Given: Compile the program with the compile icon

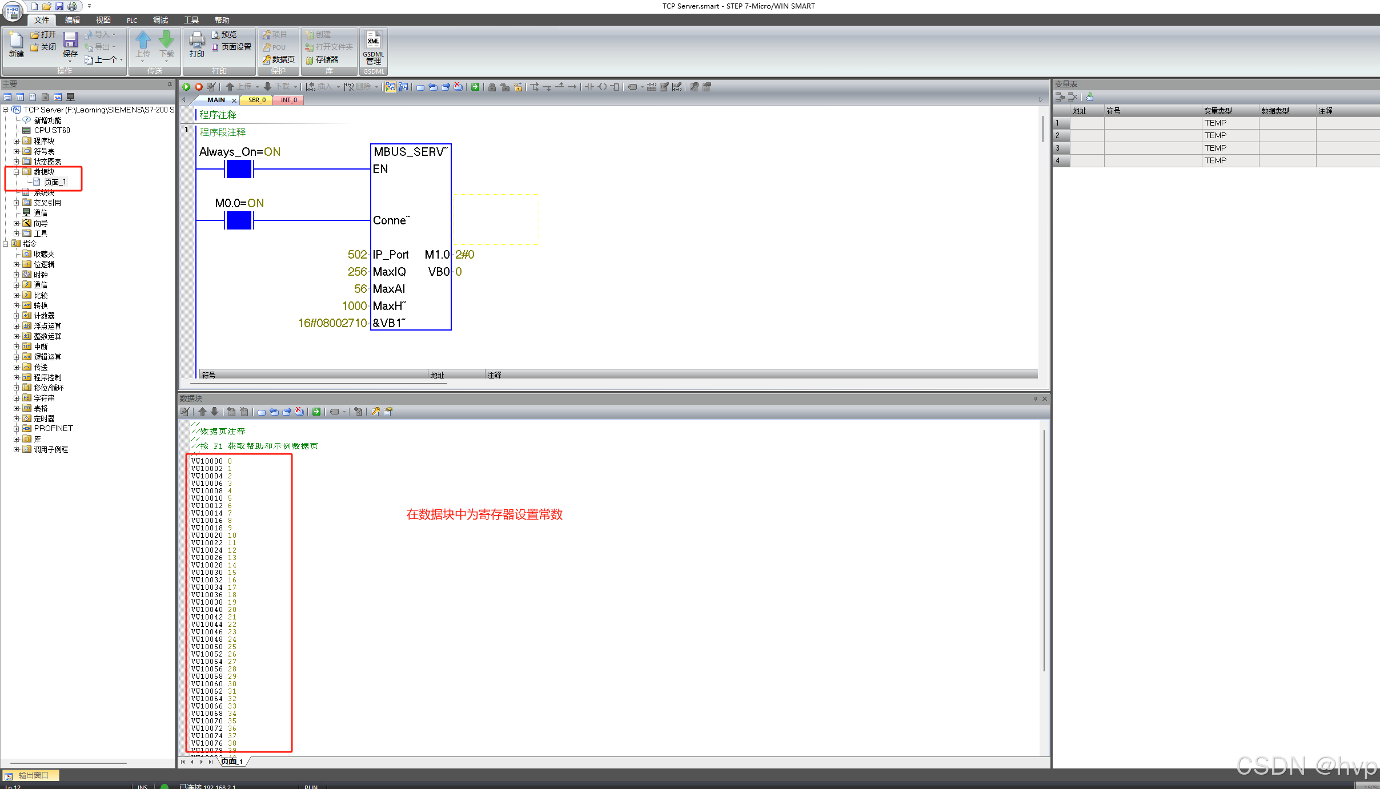Looking at the screenshot, I should 211,87.
